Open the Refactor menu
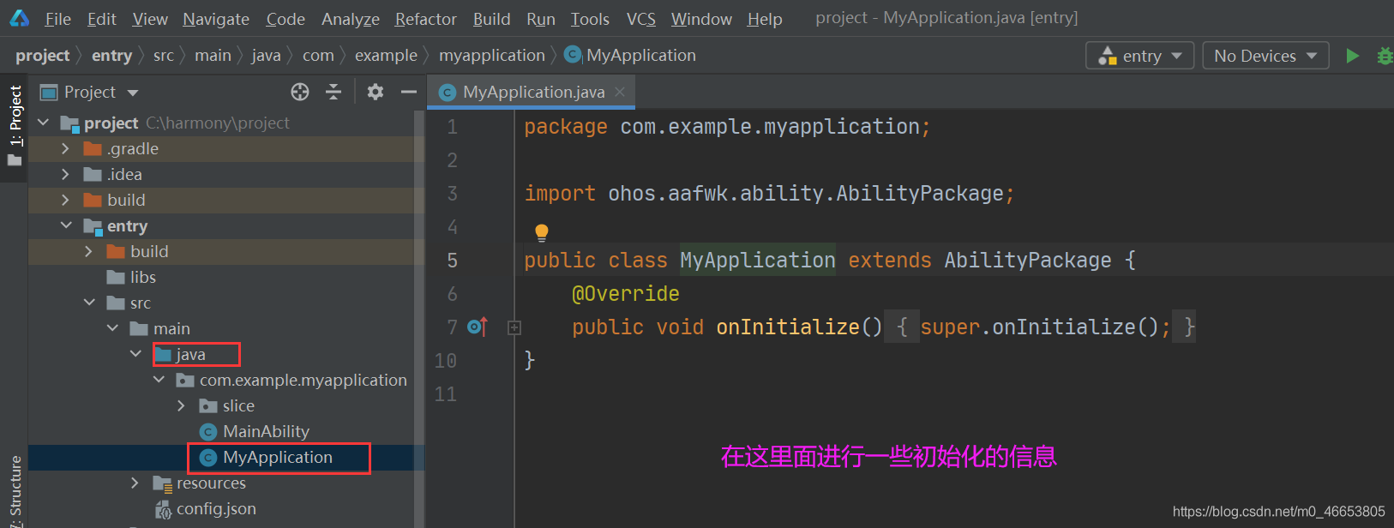1394x528 pixels. (425, 19)
